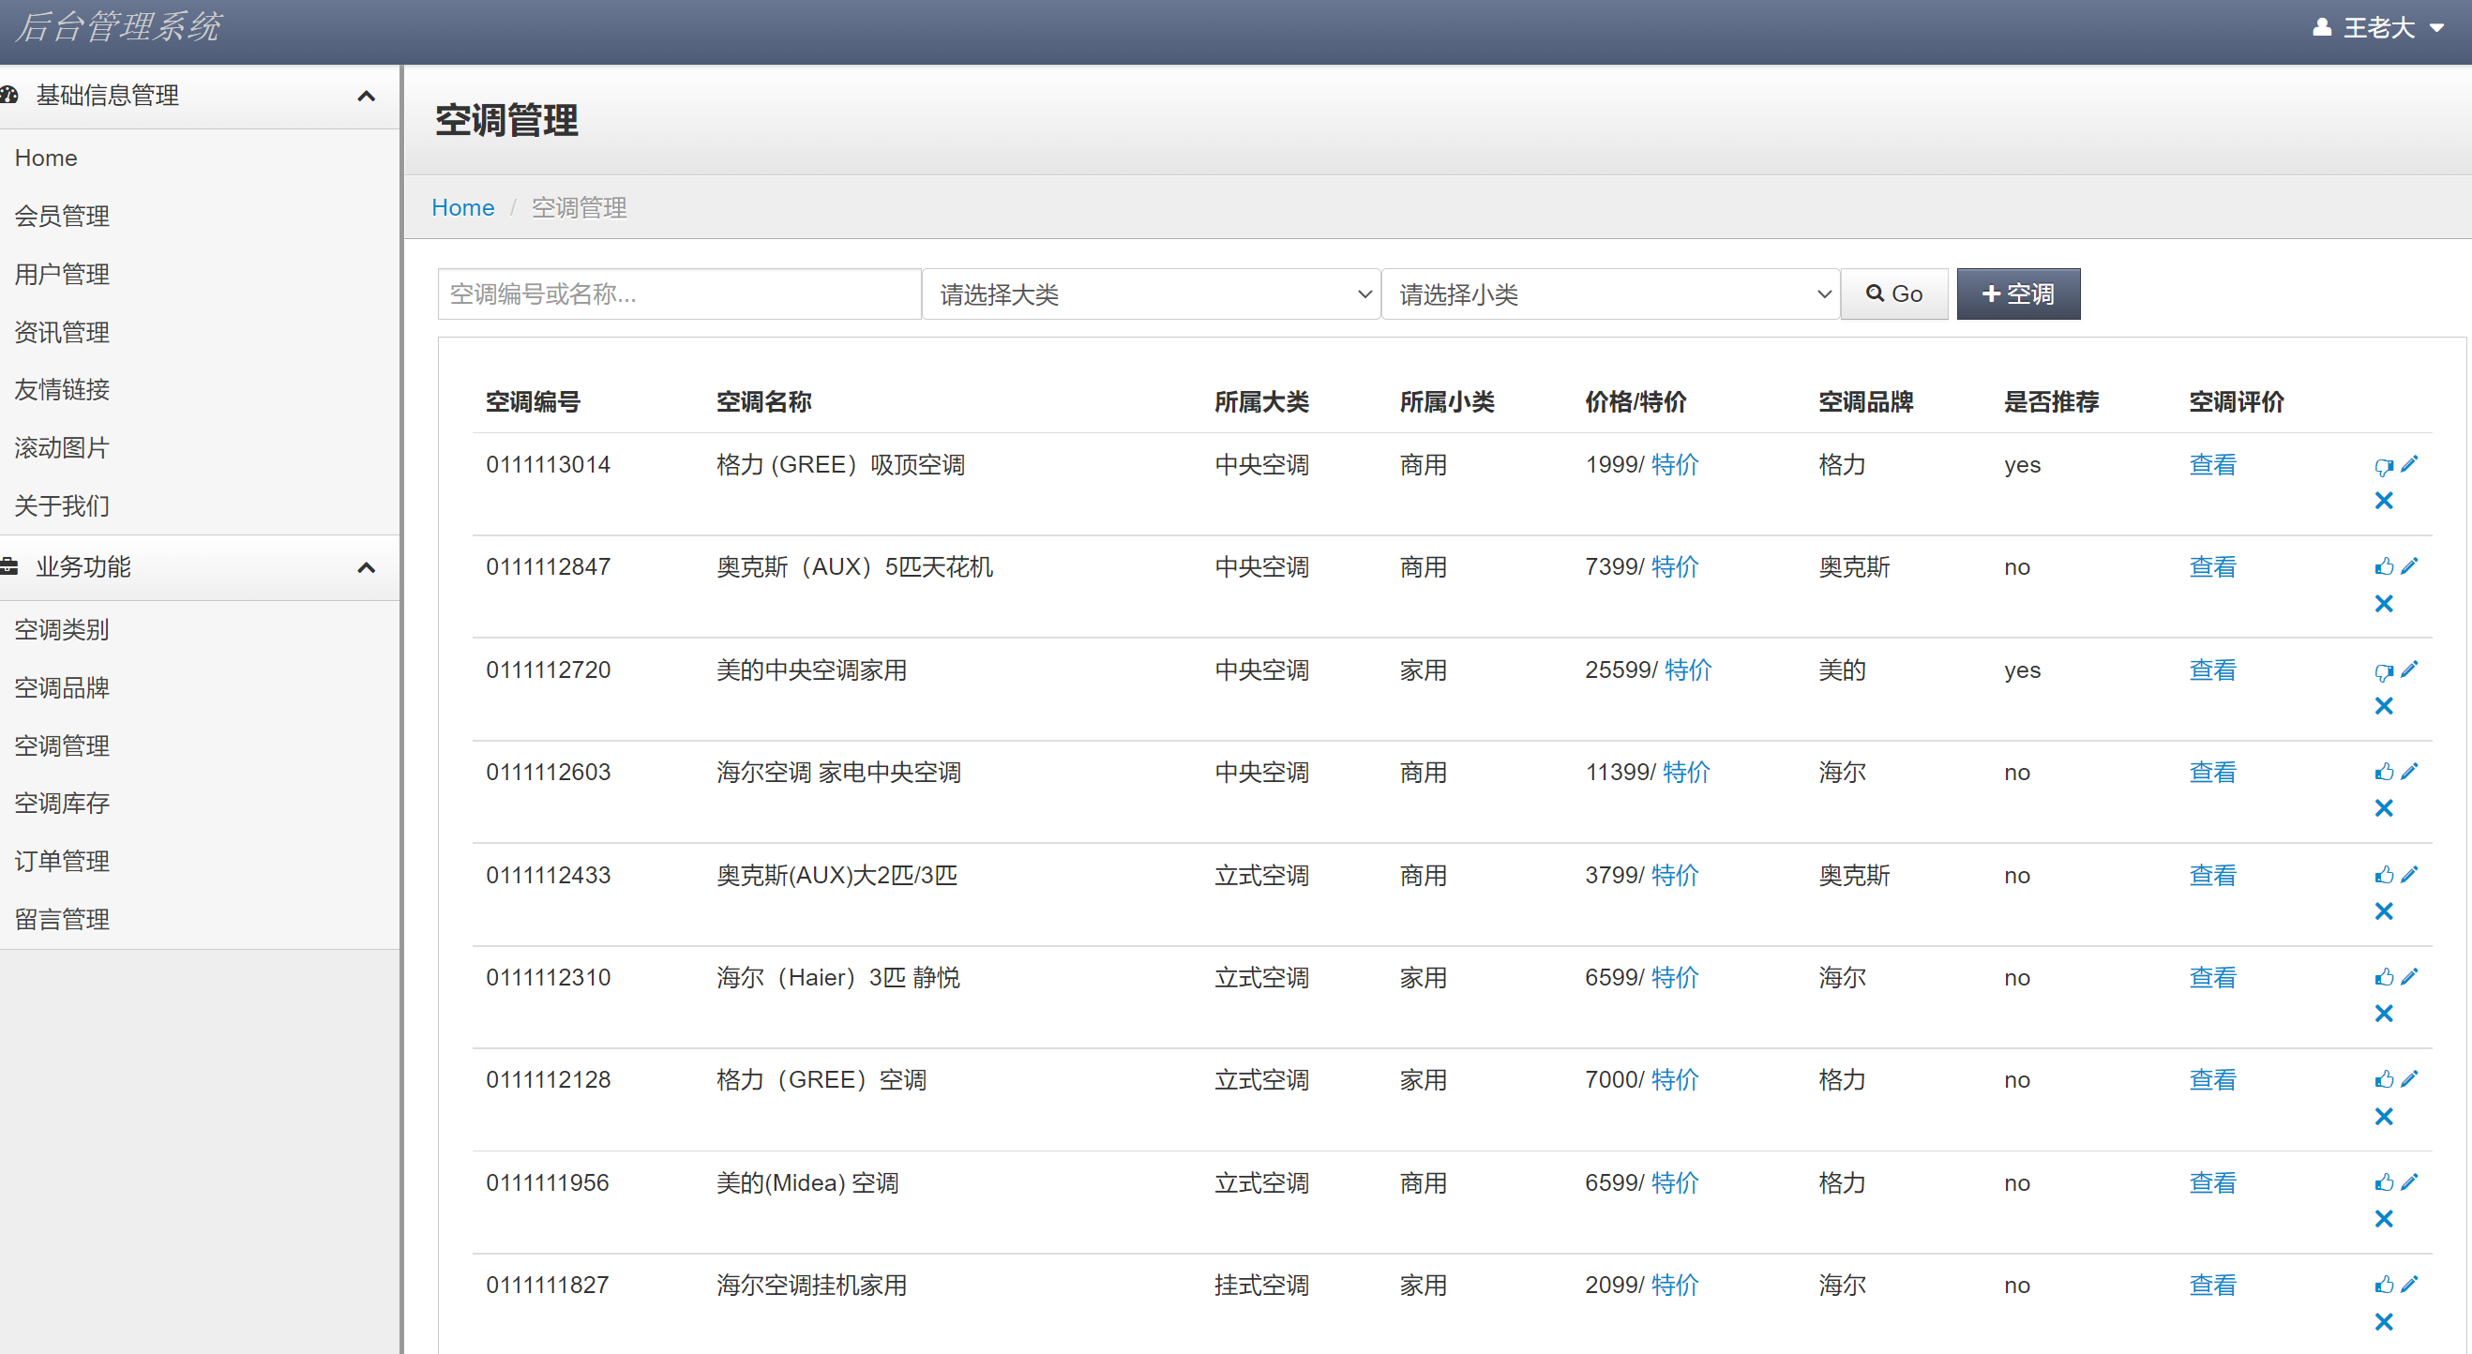The width and height of the screenshot is (2472, 1354).
Task: Toggle thumbs-up recommendation for 0111112847
Action: tap(2384, 565)
